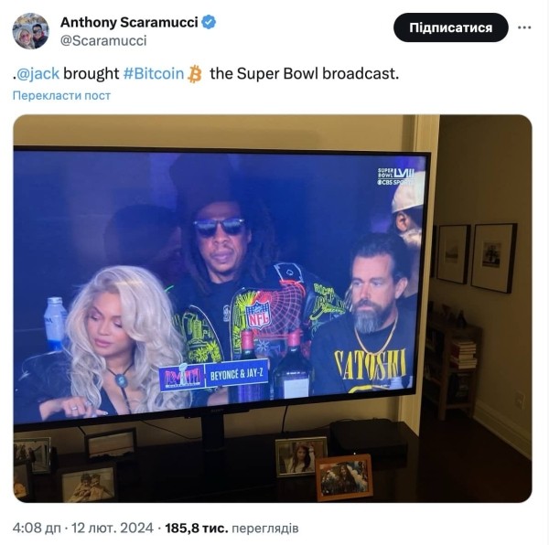
Task: Click the Anthony Scaramucci display name
Action: coord(129,22)
